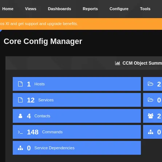Open the 4 Contacts tile
The height and width of the screenshot is (162, 162).
click(77, 116)
